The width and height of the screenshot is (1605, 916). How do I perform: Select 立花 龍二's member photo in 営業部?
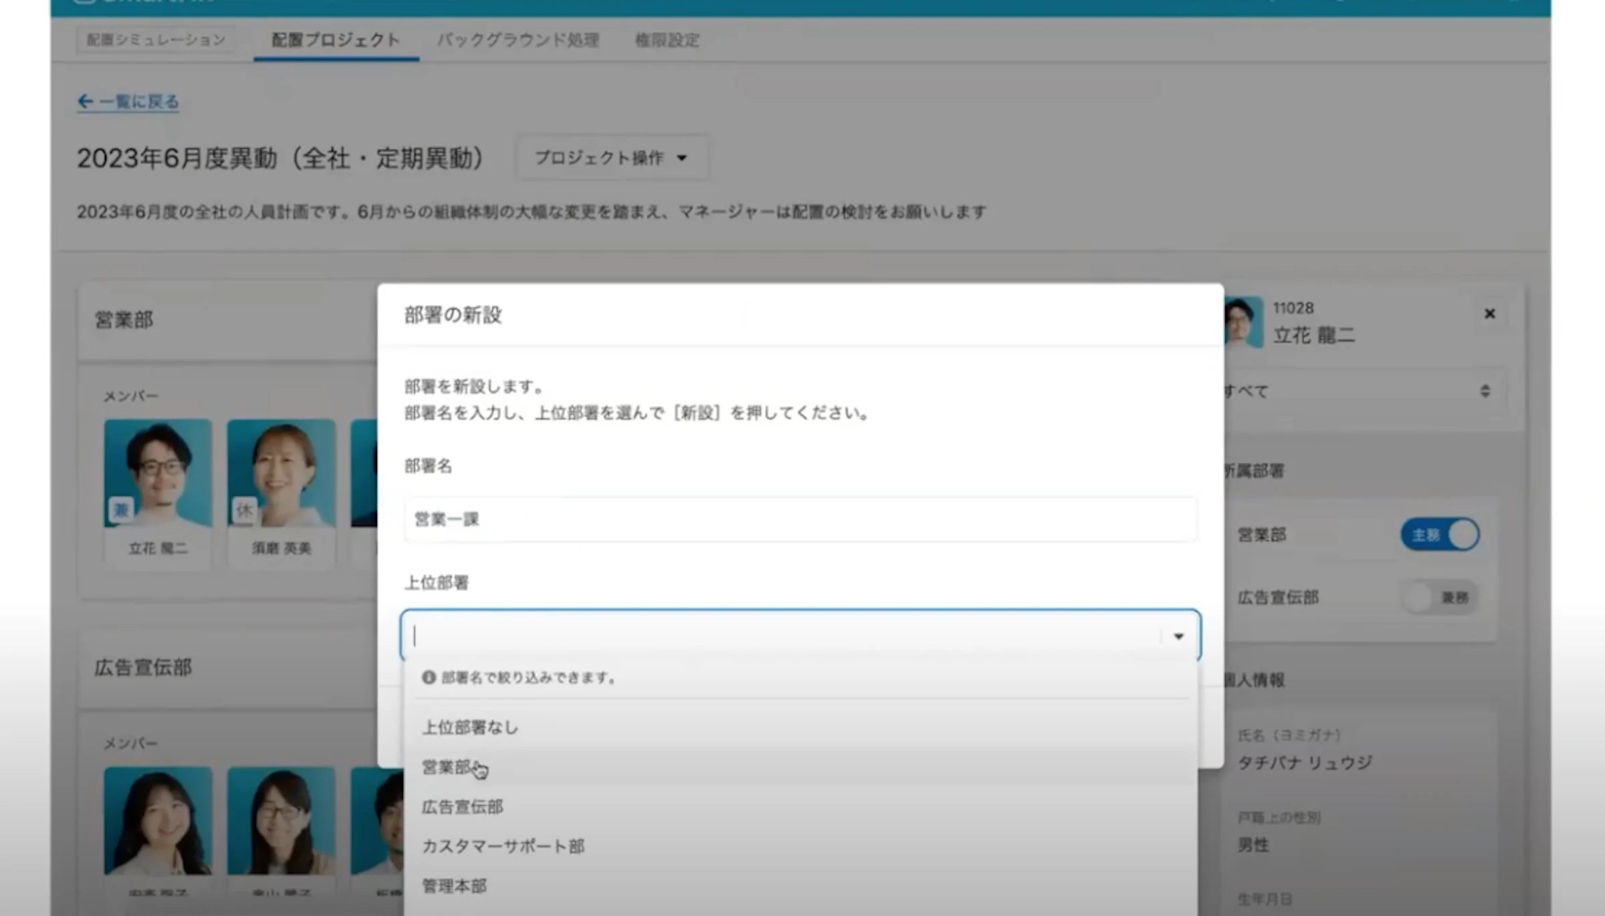(x=158, y=473)
